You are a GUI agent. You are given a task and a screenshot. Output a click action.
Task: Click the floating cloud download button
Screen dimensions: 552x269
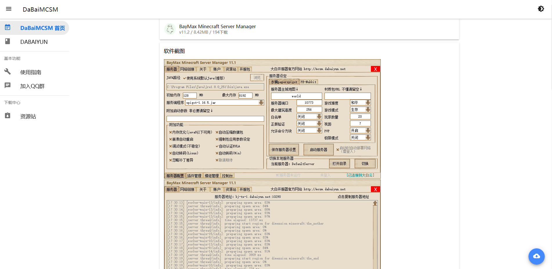tap(537, 256)
